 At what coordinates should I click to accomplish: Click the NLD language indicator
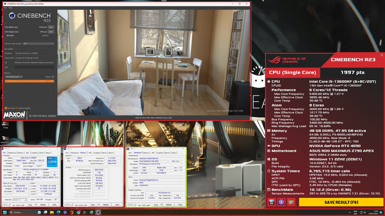pyautogui.click(x=356, y=212)
